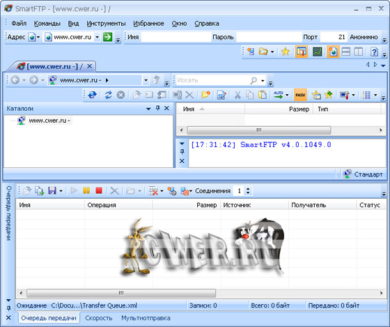Screen dimensions: 390x327
Task: Expand the www.cwer.ru address dropdown
Action: (x=97, y=37)
